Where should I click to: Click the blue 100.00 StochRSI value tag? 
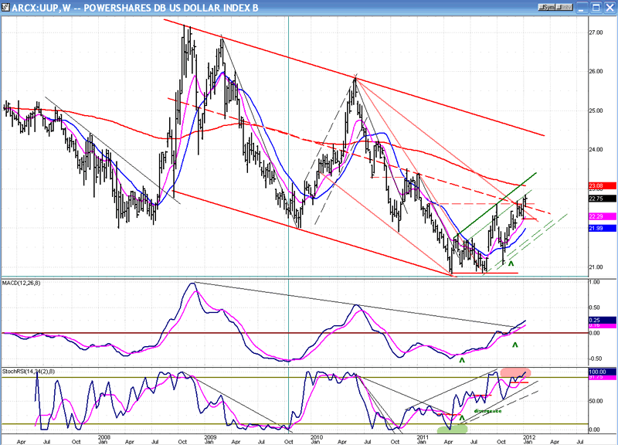tap(599, 372)
